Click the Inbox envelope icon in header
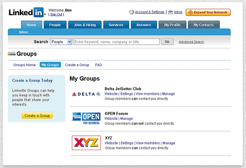The height and width of the screenshot is (168, 246). tap(171, 12)
